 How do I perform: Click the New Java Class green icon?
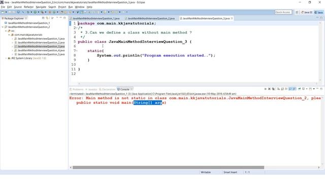tap(54, 12)
